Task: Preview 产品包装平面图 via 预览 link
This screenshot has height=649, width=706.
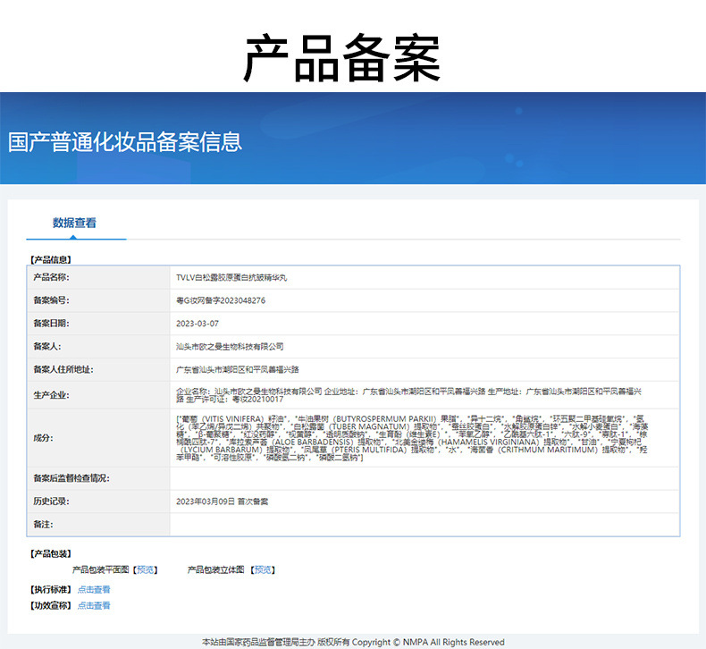Action: tap(146, 569)
